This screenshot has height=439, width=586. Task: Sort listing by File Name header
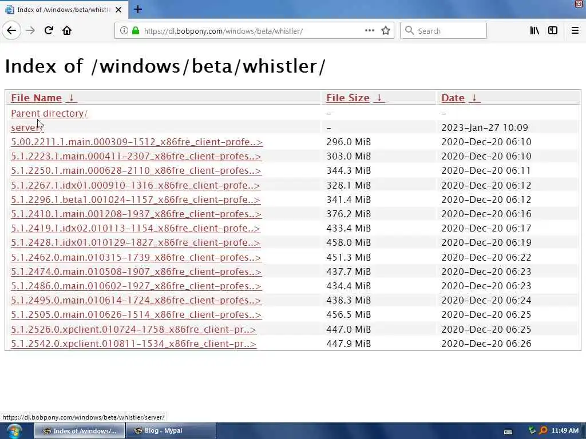pos(36,98)
